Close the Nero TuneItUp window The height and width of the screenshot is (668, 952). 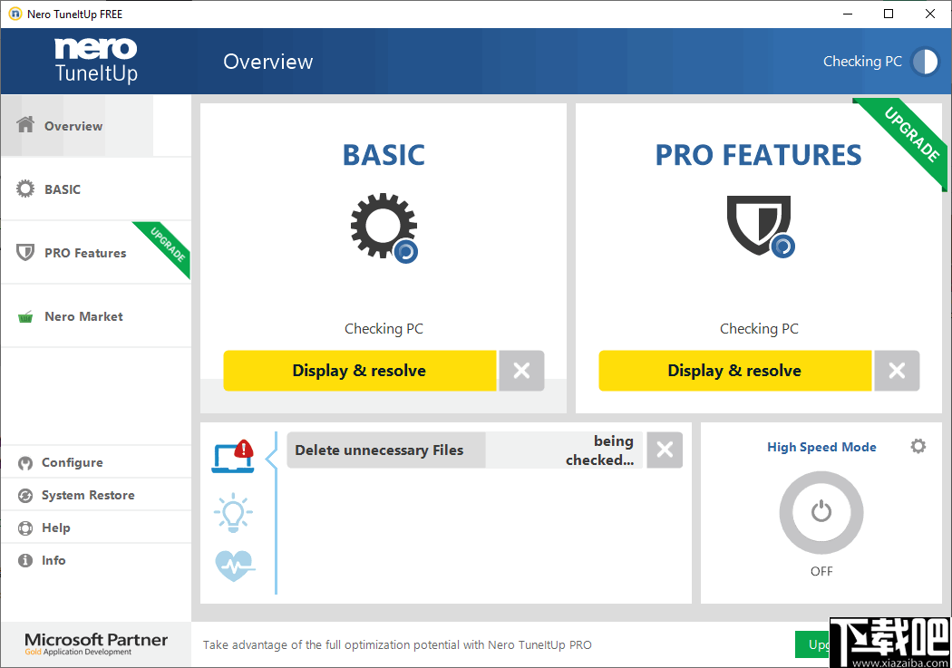[929, 14]
